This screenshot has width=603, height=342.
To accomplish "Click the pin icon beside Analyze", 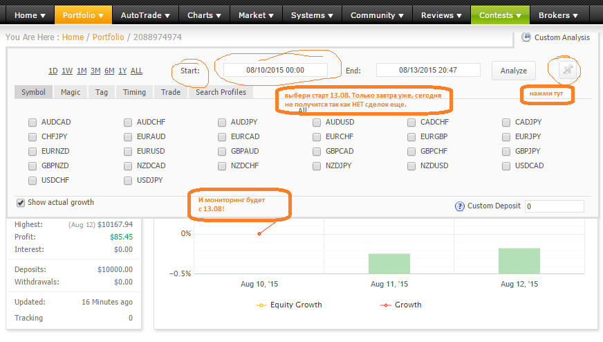I will point(568,70).
